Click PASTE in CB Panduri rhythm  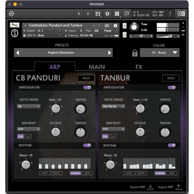(56, 173)
